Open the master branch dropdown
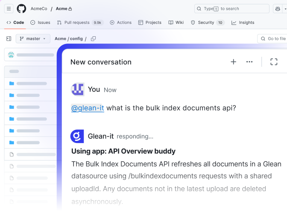The height and width of the screenshot is (222, 287). point(33,38)
